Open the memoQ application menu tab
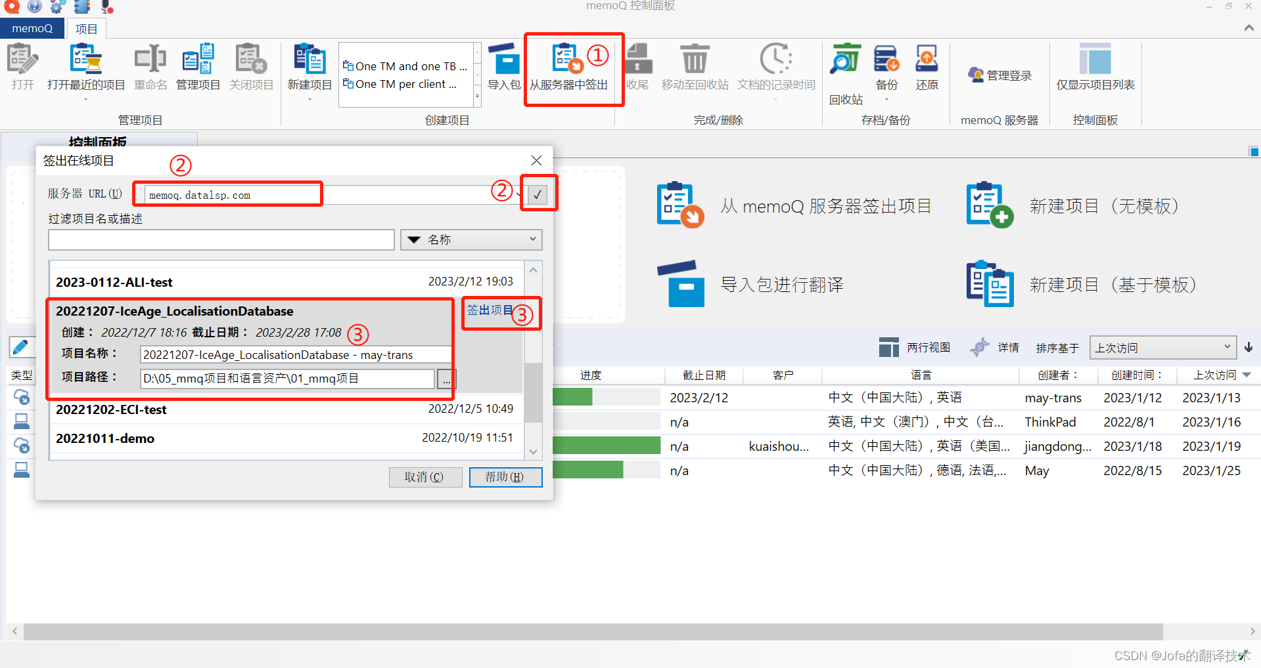1261x668 pixels. pyautogui.click(x=32, y=28)
